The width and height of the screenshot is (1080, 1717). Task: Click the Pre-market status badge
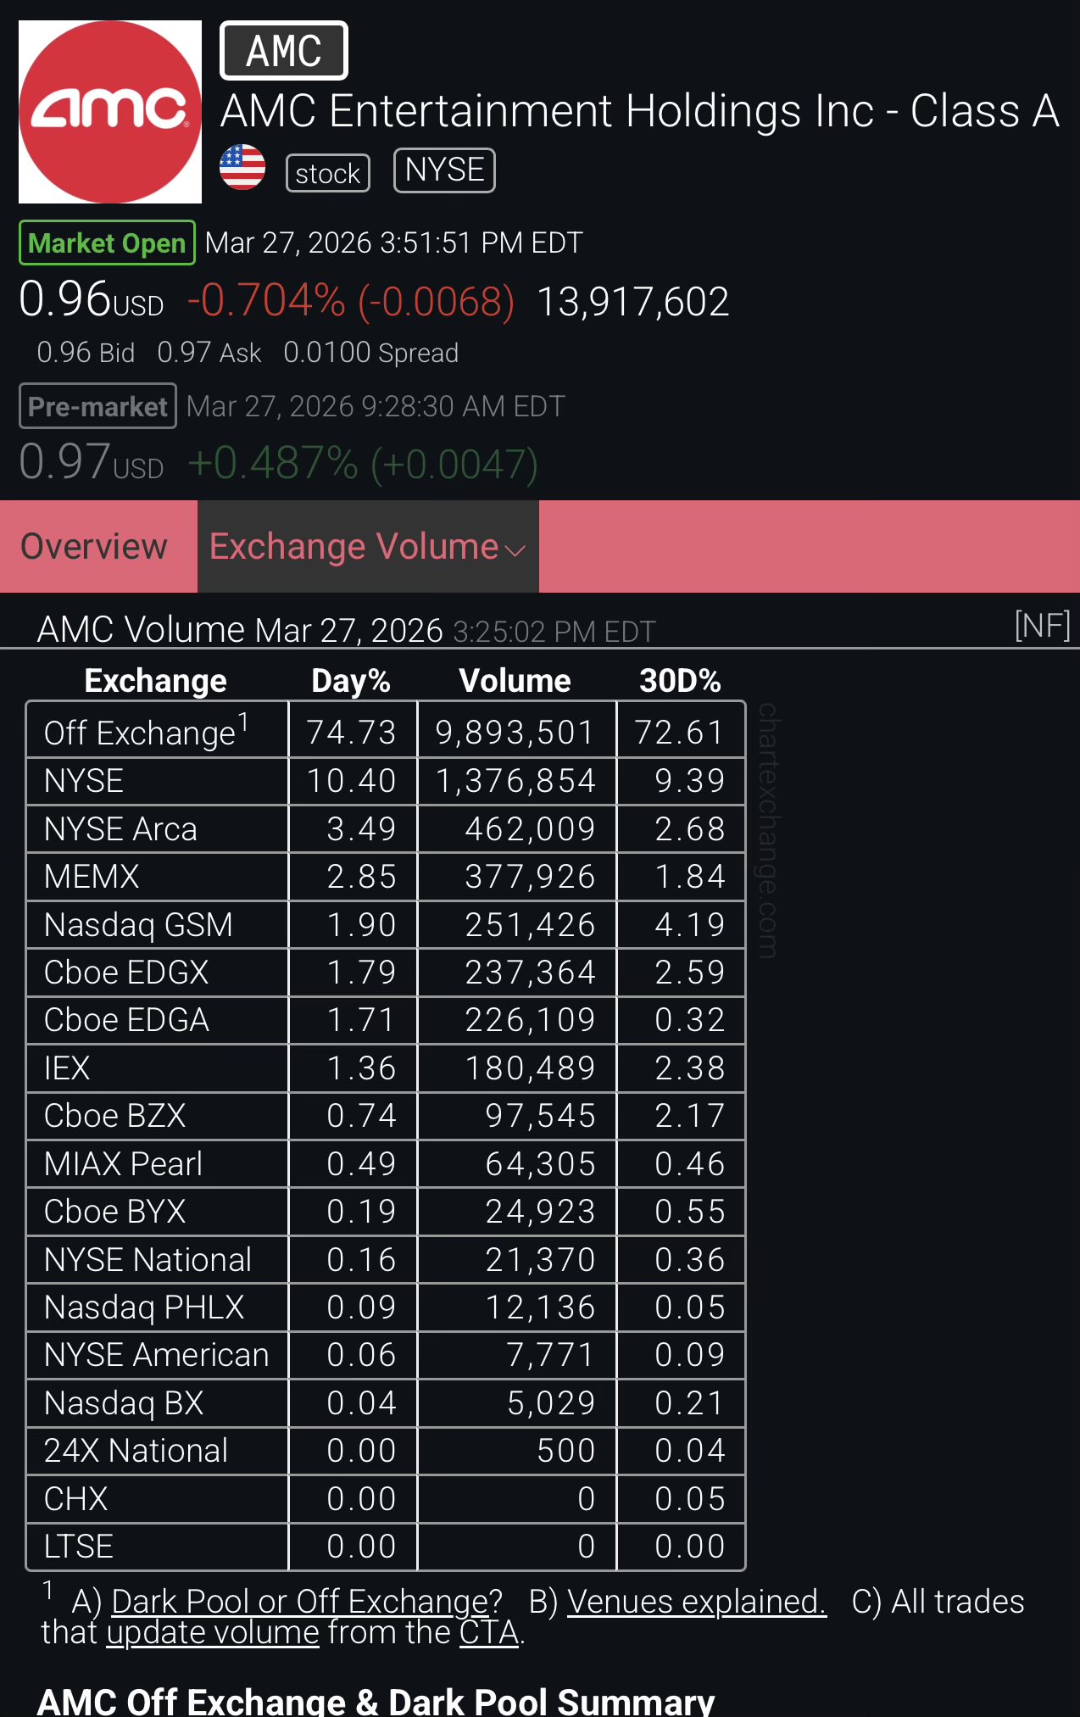pyautogui.click(x=97, y=407)
